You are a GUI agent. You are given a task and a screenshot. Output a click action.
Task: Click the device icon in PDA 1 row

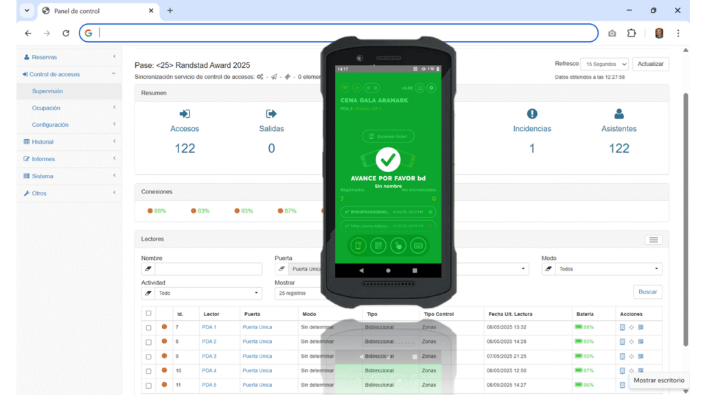tap(622, 327)
